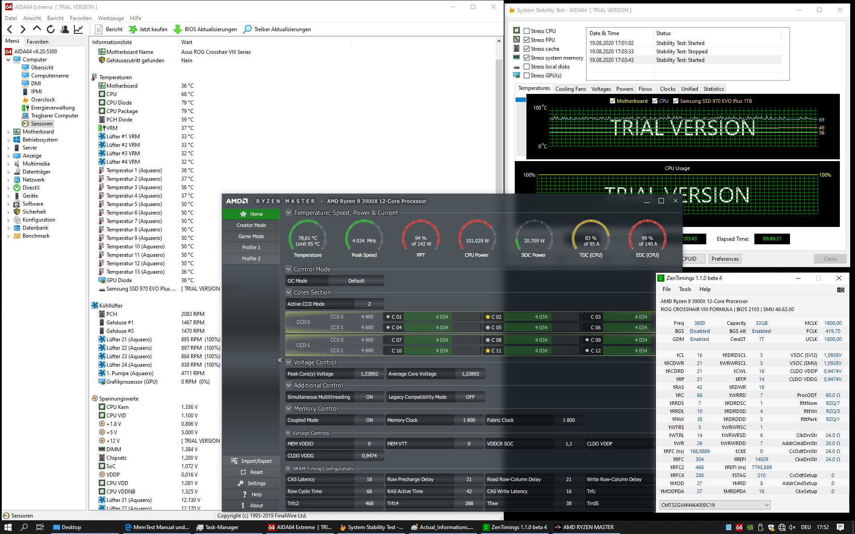Collapse Control Mode section in Ryzen Master

click(x=289, y=269)
